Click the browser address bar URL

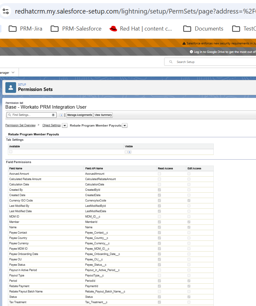(x=135, y=11)
